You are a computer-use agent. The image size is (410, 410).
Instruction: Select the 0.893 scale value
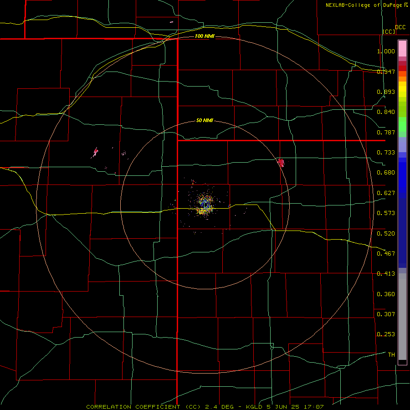tap(386, 92)
